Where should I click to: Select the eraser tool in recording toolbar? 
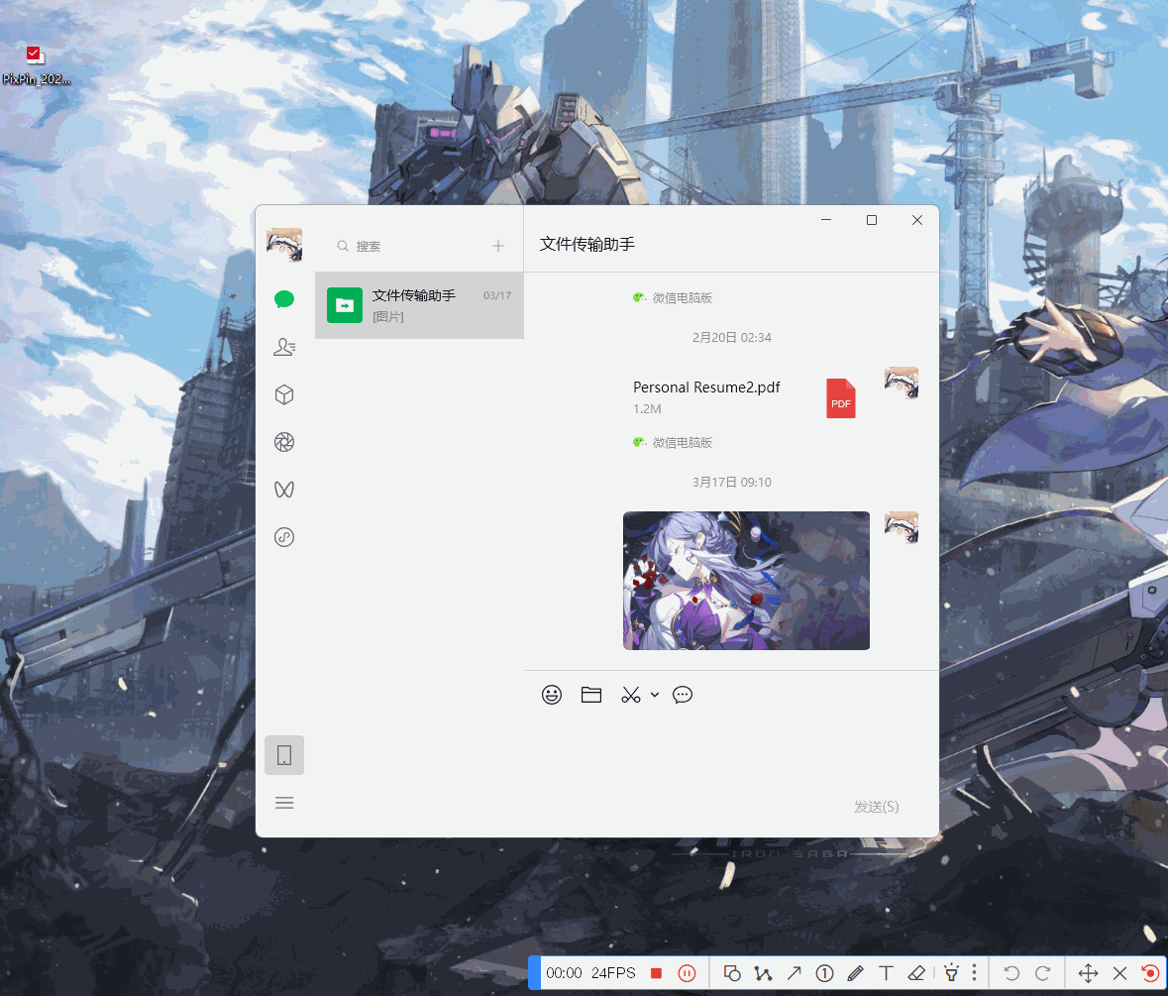(916, 973)
